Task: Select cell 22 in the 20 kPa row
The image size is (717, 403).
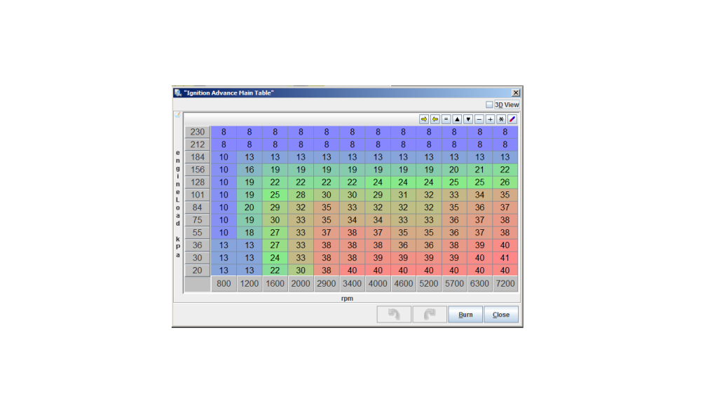Action: 275,271
